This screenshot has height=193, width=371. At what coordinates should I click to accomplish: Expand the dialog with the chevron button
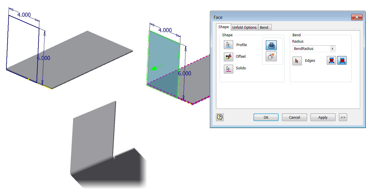click(343, 117)
